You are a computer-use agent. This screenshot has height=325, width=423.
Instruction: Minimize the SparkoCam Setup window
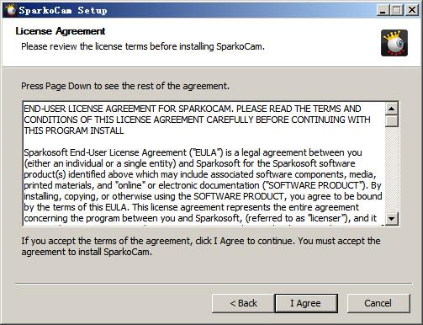coord(383,10)
